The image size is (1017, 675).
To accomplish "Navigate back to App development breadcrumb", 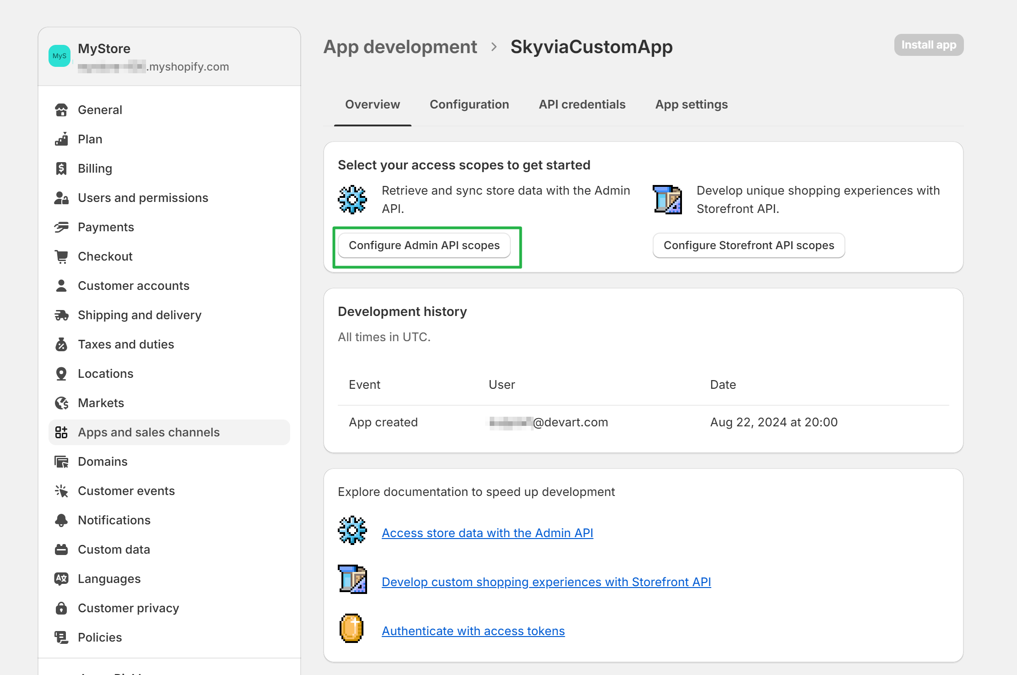I will click(x=400, y=47).
